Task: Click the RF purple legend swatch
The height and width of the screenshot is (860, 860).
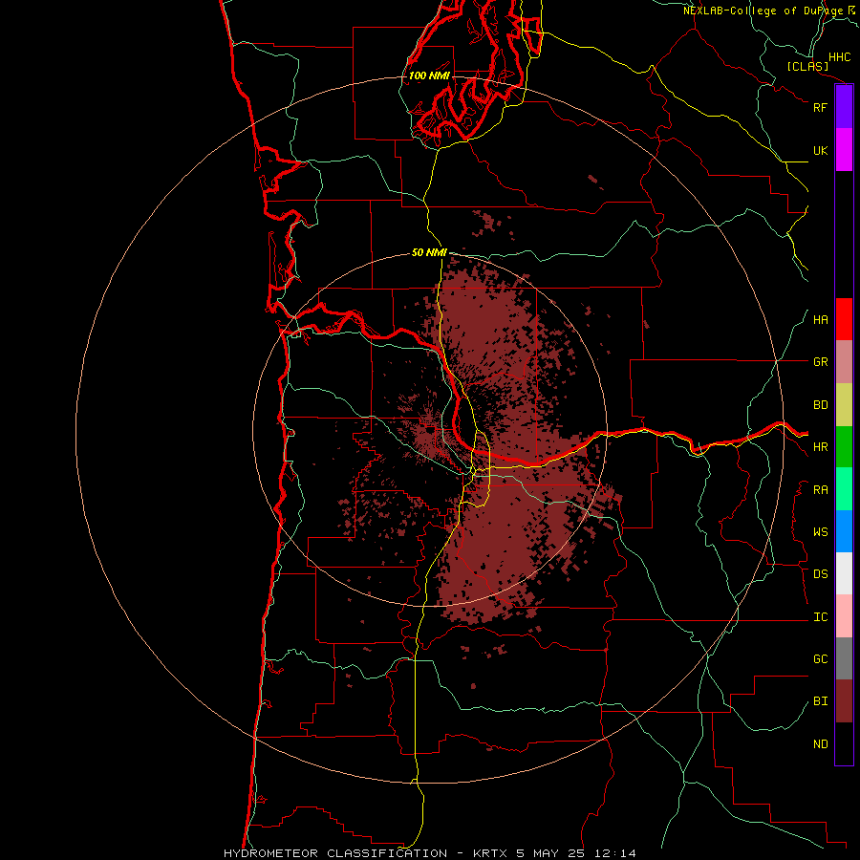Action: (x=844, y=107)
